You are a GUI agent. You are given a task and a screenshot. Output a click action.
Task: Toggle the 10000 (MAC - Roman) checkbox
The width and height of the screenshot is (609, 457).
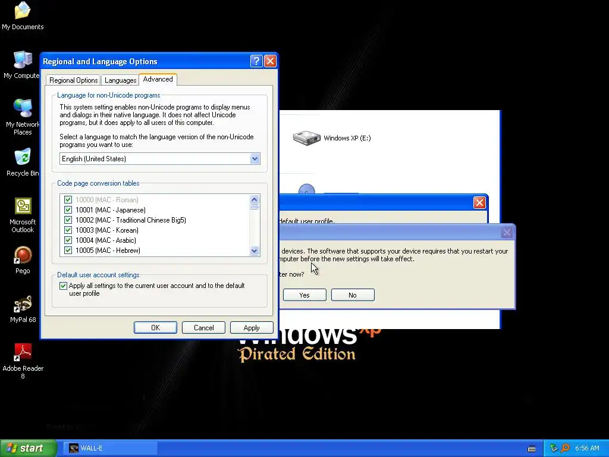(x=68, y=200)
